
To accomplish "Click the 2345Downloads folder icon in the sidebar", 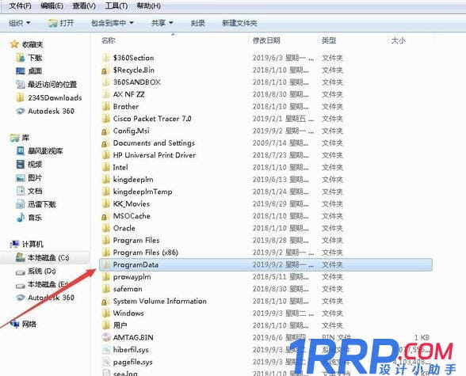I will 20,97.
